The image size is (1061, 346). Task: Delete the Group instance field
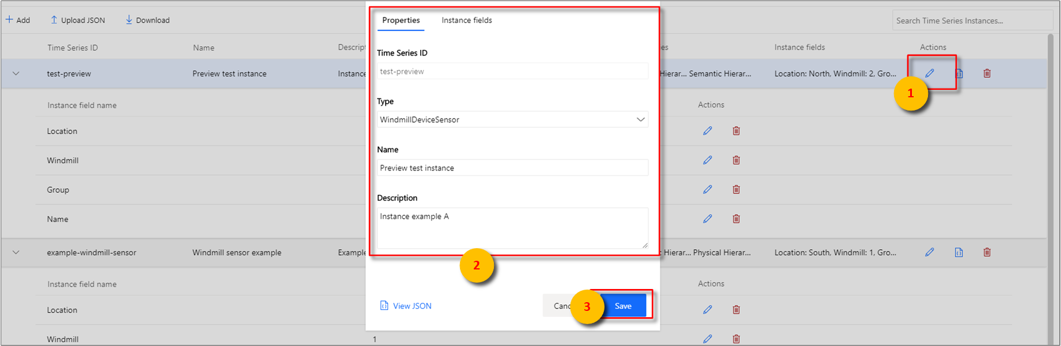[736, 189]
